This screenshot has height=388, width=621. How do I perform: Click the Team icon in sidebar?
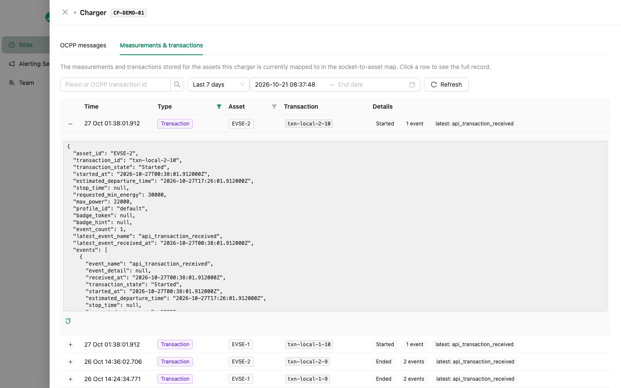pyautogui.click(x=12, y=83)
